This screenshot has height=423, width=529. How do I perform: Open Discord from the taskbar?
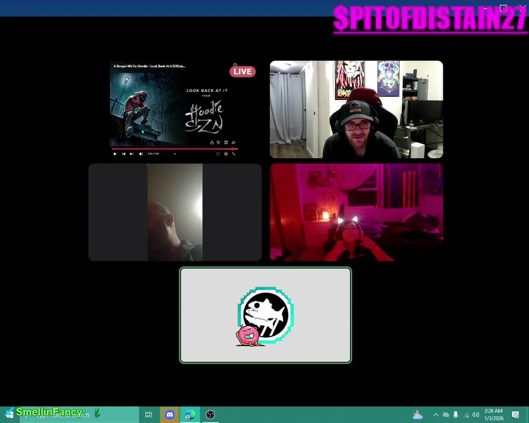[170, 415]
